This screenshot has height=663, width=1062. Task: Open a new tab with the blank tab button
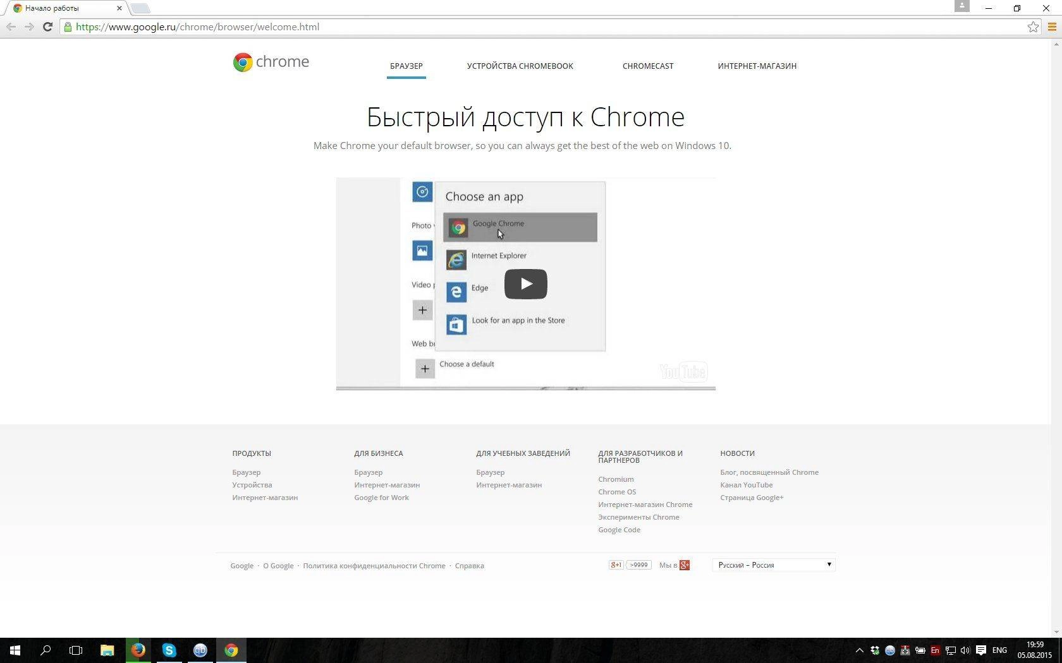pyautogui.click(x=140, y=8)
